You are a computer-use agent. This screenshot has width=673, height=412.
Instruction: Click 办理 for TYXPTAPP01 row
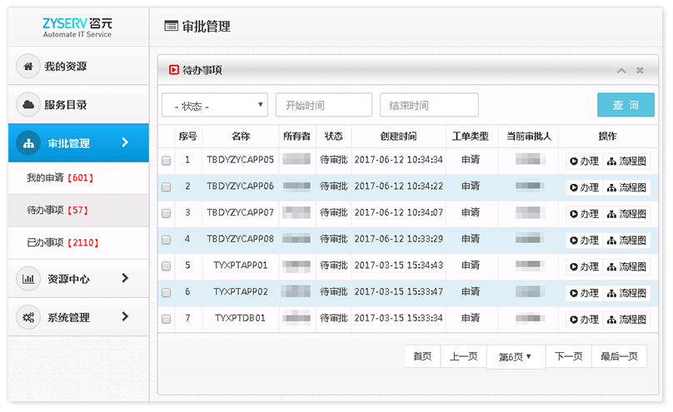coord(585,267)
